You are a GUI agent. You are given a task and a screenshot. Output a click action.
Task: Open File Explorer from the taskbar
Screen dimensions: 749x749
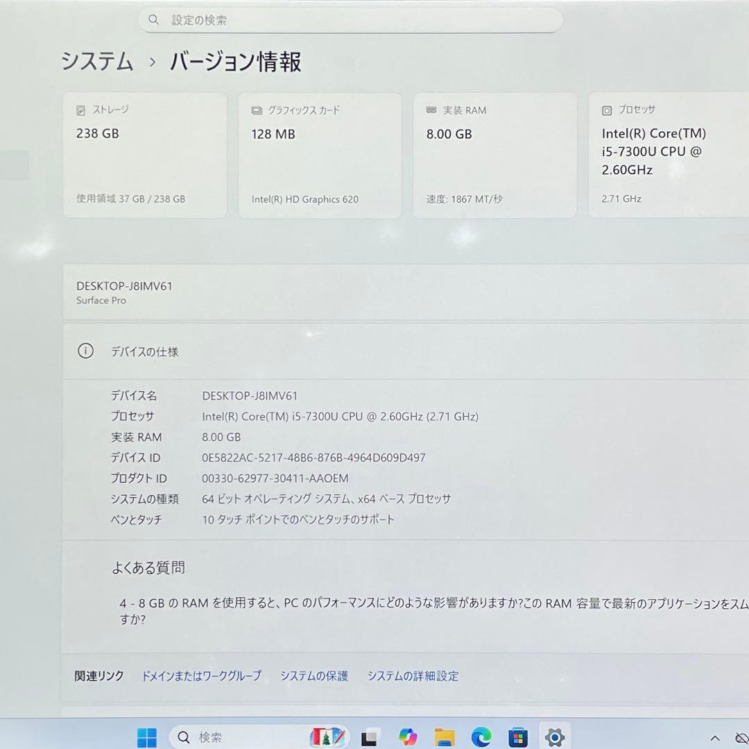(x=445, y=737)
